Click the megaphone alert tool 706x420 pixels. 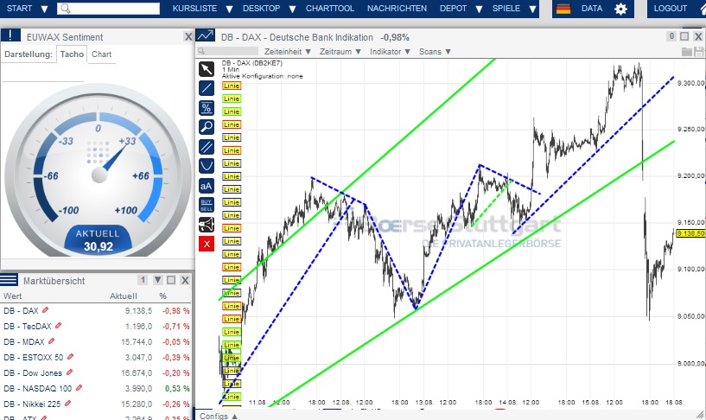coord(207,225)
